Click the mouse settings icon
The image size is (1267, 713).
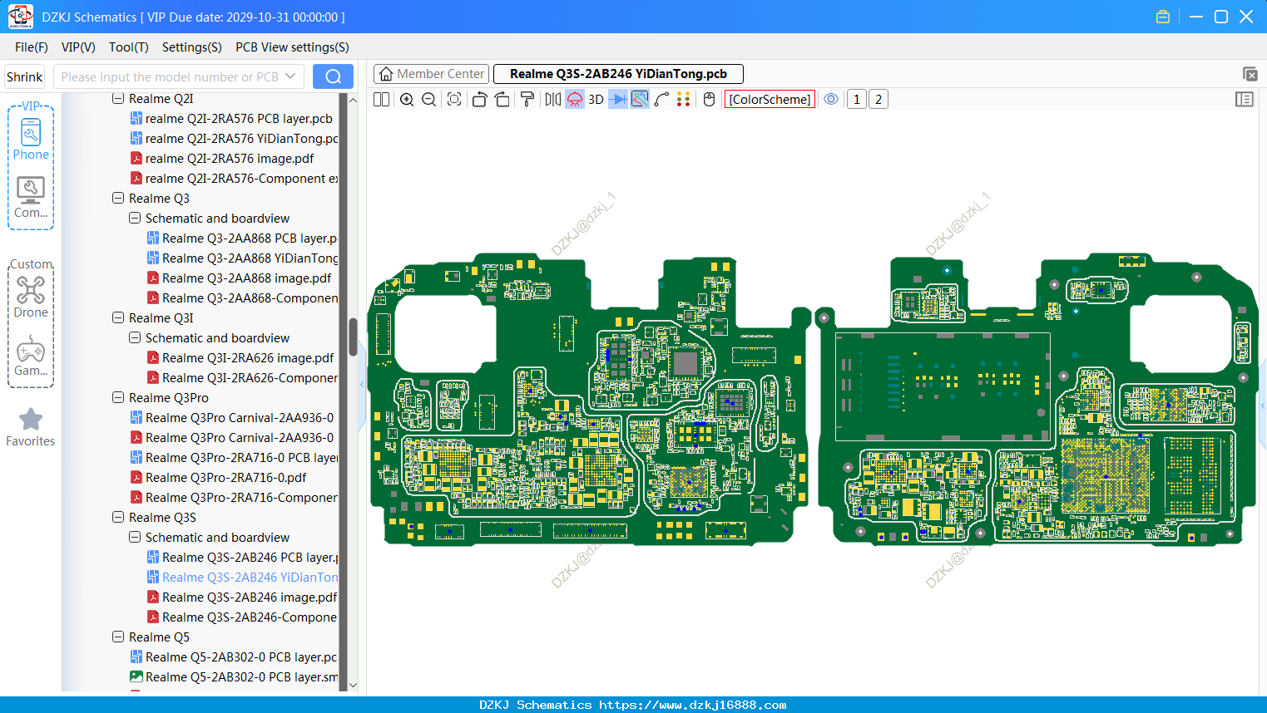click(x=710, y=100)
